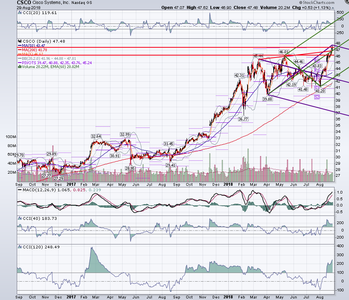The width and height of the screenshot is (349, 300).
Task: Click the Chg +0.53 (+1.13%) value
Action: [311, 7]
